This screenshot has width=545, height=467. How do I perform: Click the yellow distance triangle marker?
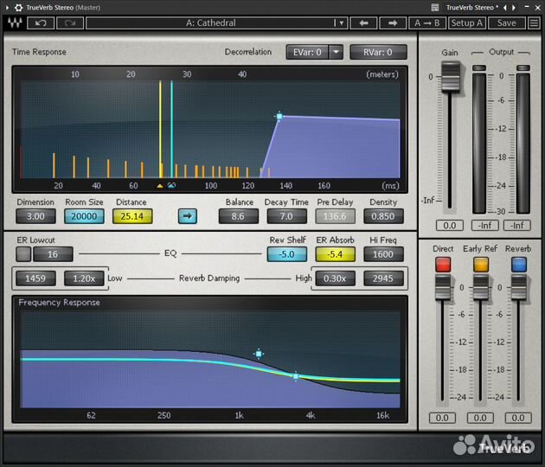[159, 186]
